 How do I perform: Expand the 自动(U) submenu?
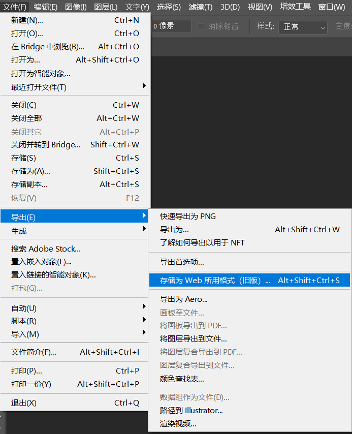click(x=74, y=308)
